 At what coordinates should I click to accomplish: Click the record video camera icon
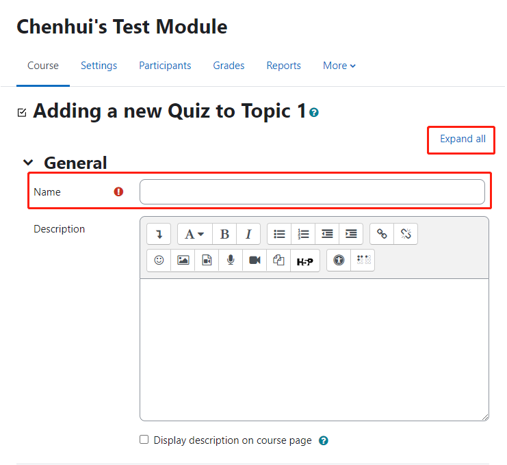255,260
